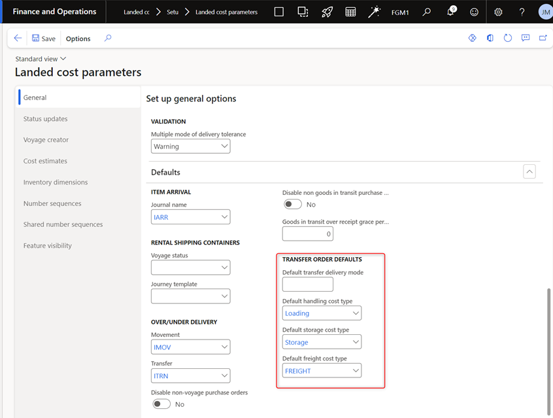This screenshot has width=553, height=418.
Task: Click the Save button
Action: click(x=44, y=39)
